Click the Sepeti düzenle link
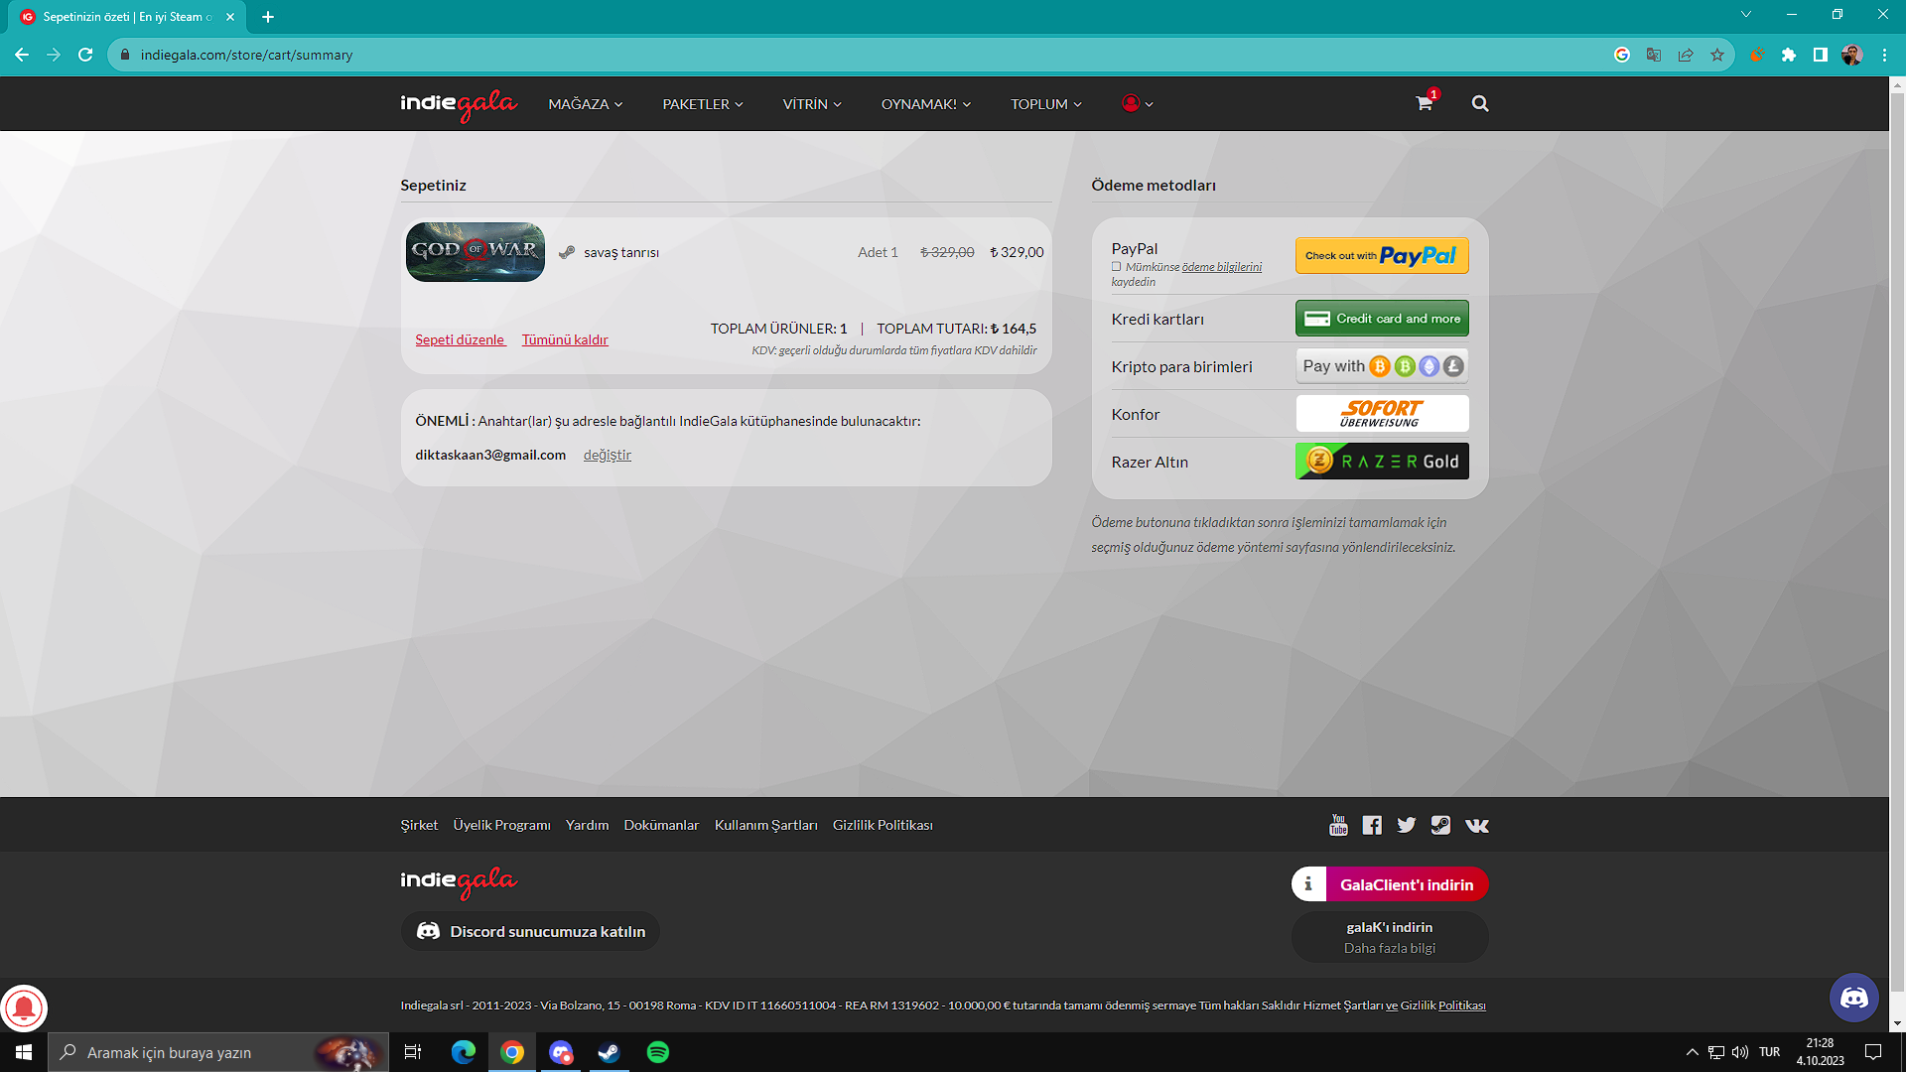The image size is (1906, 1072). [x=461, y=339]
